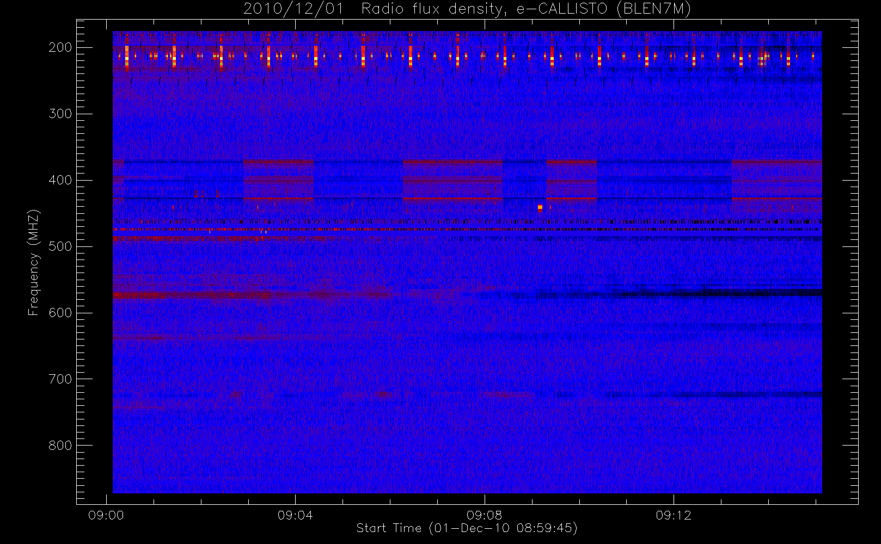Image resolution: width=881 pixels, height=544 pixels.
Task: Click the 09:00 time axis label
Action: pos(106,515)
